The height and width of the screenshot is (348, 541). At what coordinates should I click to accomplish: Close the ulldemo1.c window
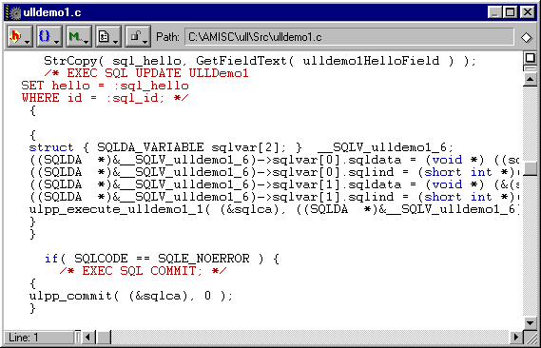[527, 12]
